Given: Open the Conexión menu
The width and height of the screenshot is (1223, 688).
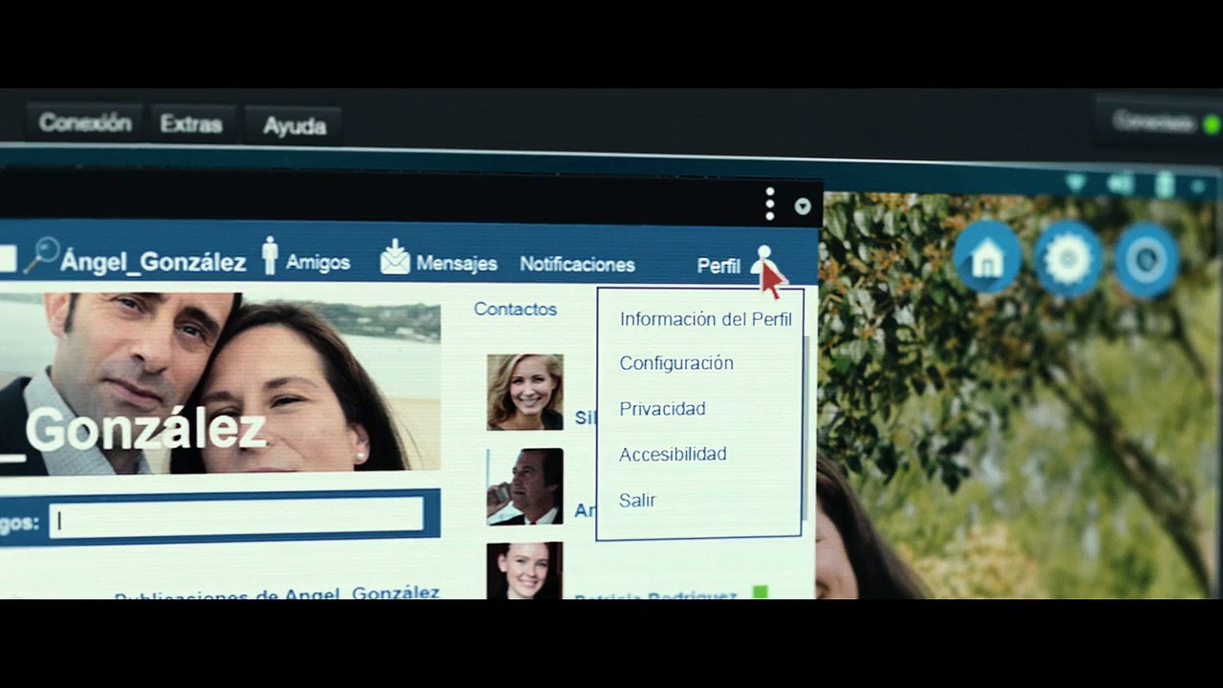Looking at the screenshot, I should click(x=85, y=123).
